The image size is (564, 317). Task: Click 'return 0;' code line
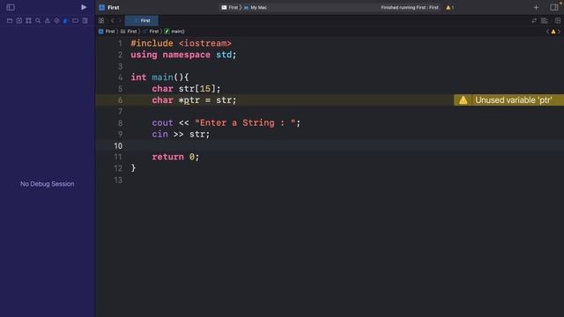click(x=175, y=157)
